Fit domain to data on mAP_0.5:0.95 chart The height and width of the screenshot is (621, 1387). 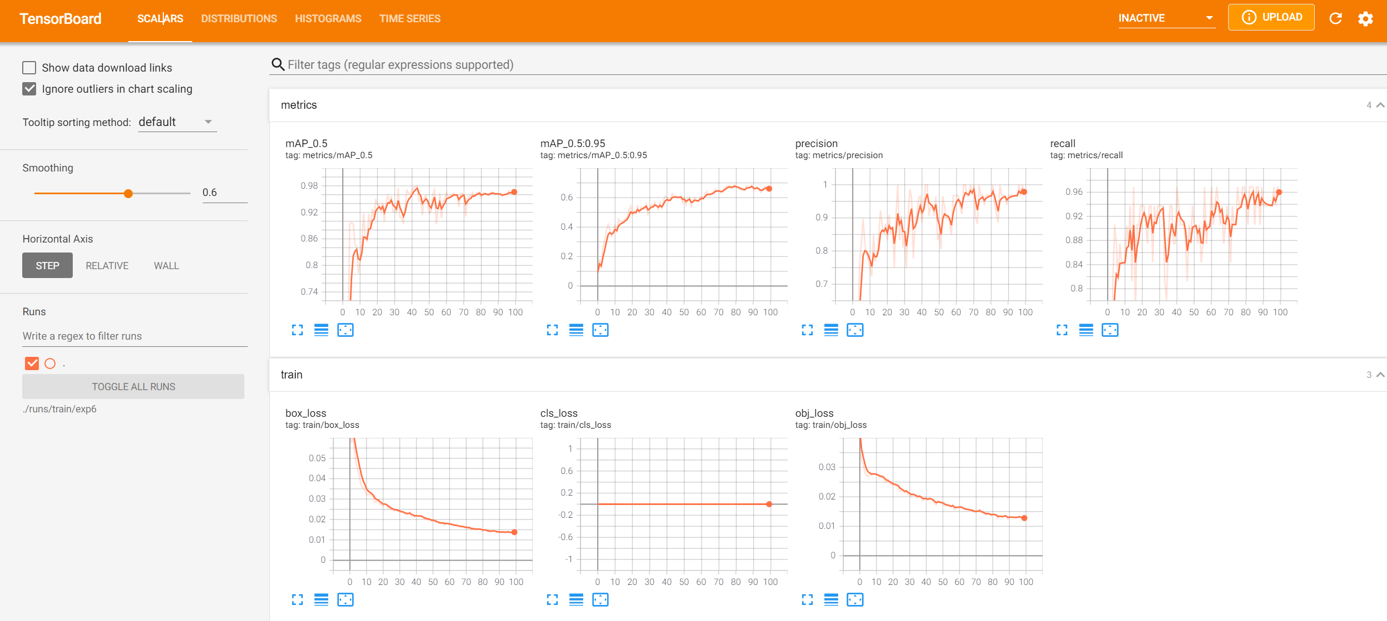pos(600,330)
